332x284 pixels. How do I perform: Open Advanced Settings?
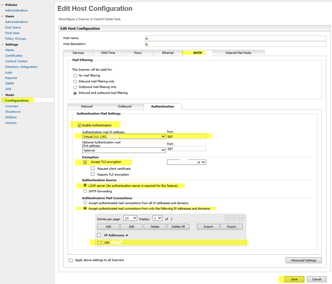coord(304,260)
